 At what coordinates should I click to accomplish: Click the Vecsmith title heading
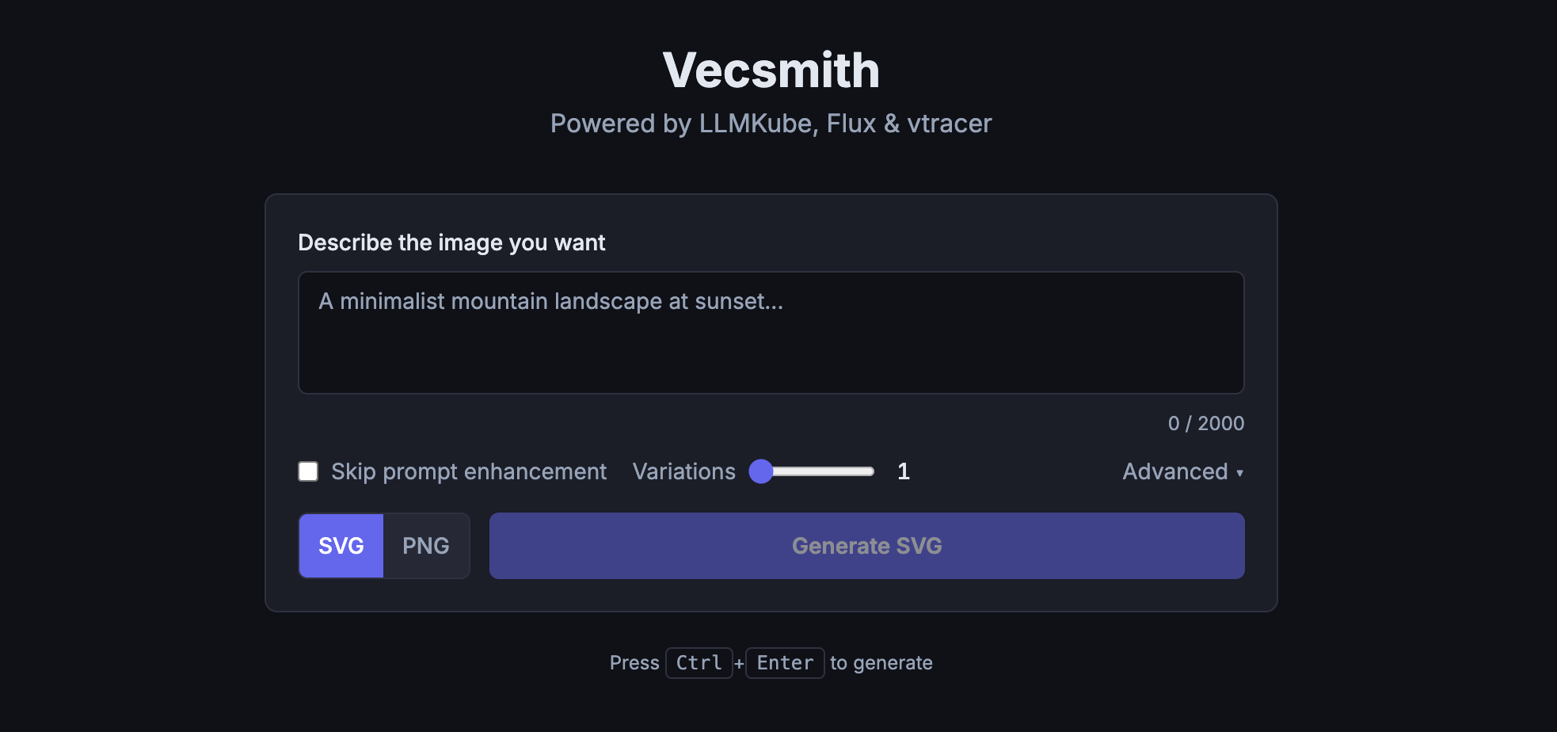pos(771,69)
